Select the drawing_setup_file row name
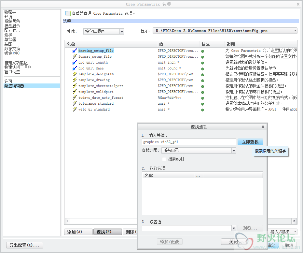This screenshot has width=303, height=253. coord(96,51)
